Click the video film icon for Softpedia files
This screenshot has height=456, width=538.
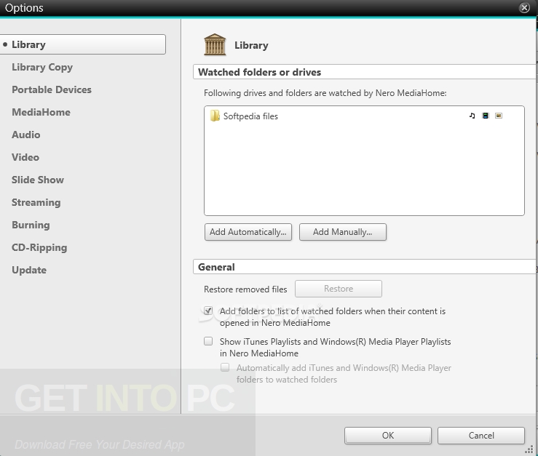486,116
